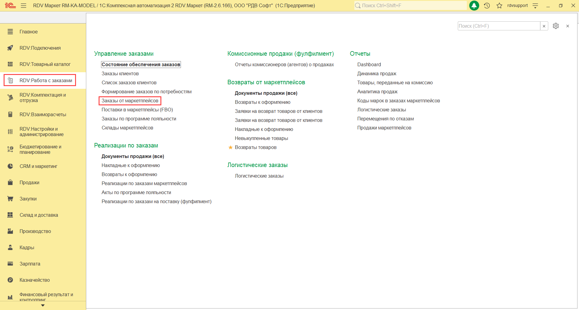Click the rocket icon for RDV:Подключения
579x310 pixels.
(10, 48)
